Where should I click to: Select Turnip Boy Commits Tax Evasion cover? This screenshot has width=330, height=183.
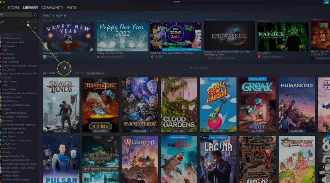point(297,159)
